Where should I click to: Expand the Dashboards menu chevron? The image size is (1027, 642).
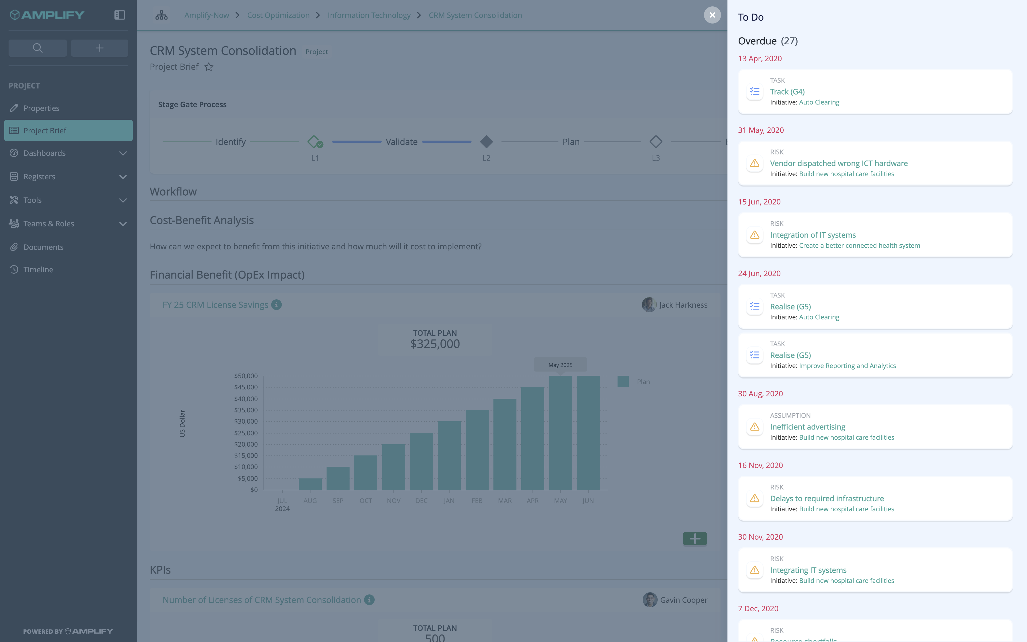pyautogui.click(x=123, y=153)
